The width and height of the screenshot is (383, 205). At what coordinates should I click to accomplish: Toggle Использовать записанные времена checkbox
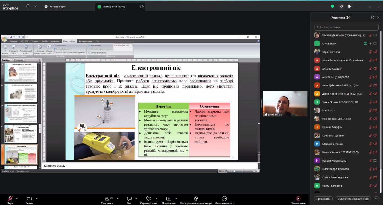click(54, 52)
